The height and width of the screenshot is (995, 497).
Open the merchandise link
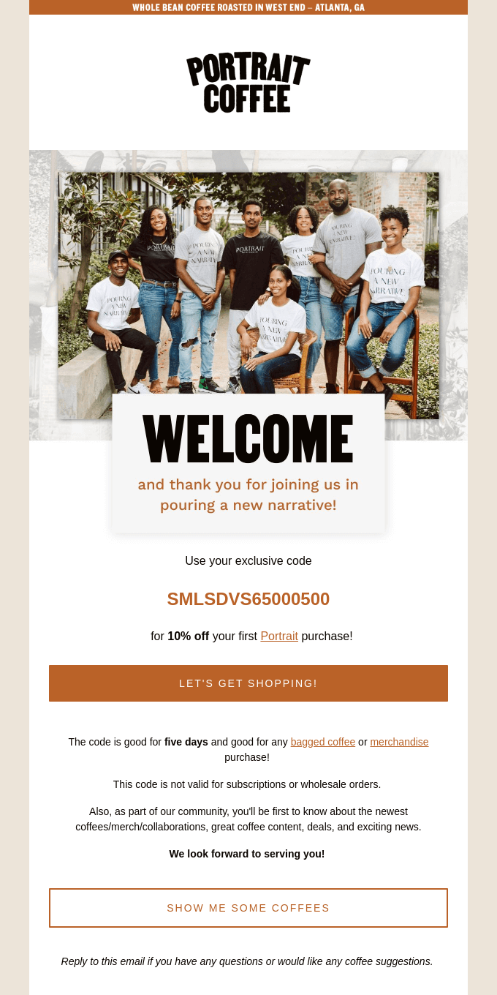399,742
